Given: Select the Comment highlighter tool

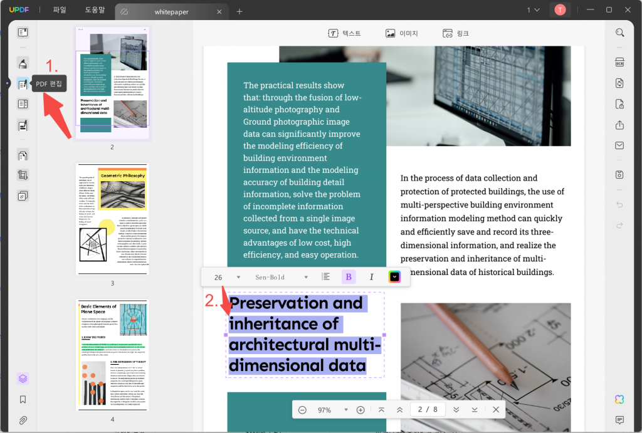Looking at the screenshot, I should point(23,63).
